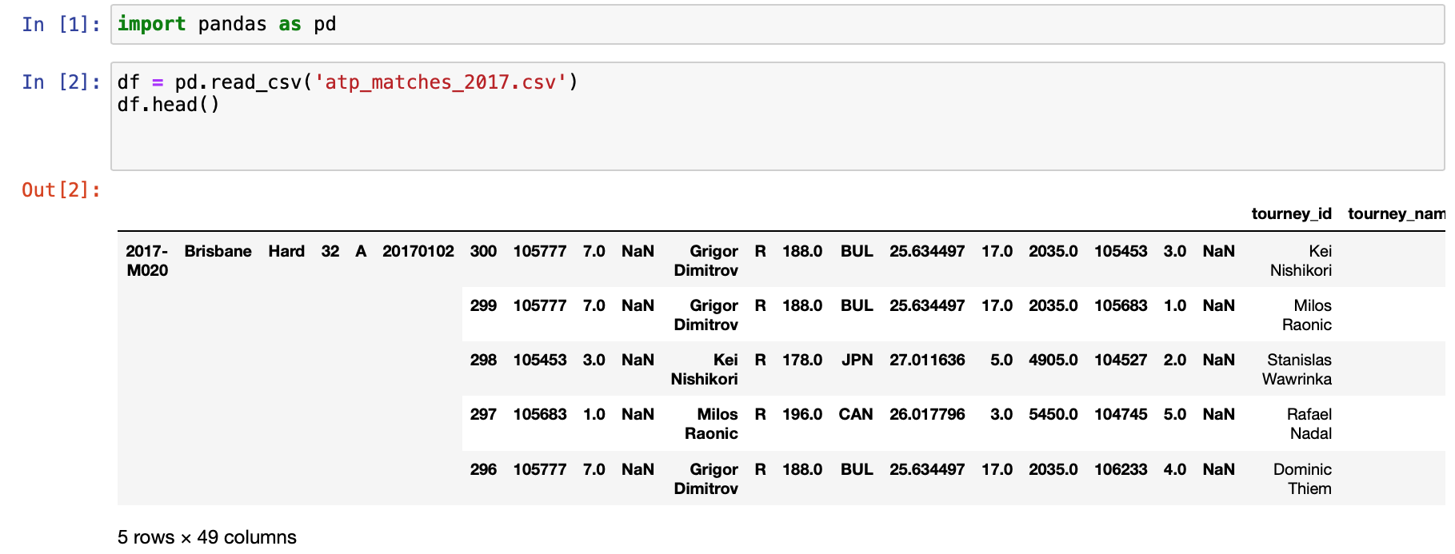Click the 105453 loser id cell in row 300

coord(1121,251)
